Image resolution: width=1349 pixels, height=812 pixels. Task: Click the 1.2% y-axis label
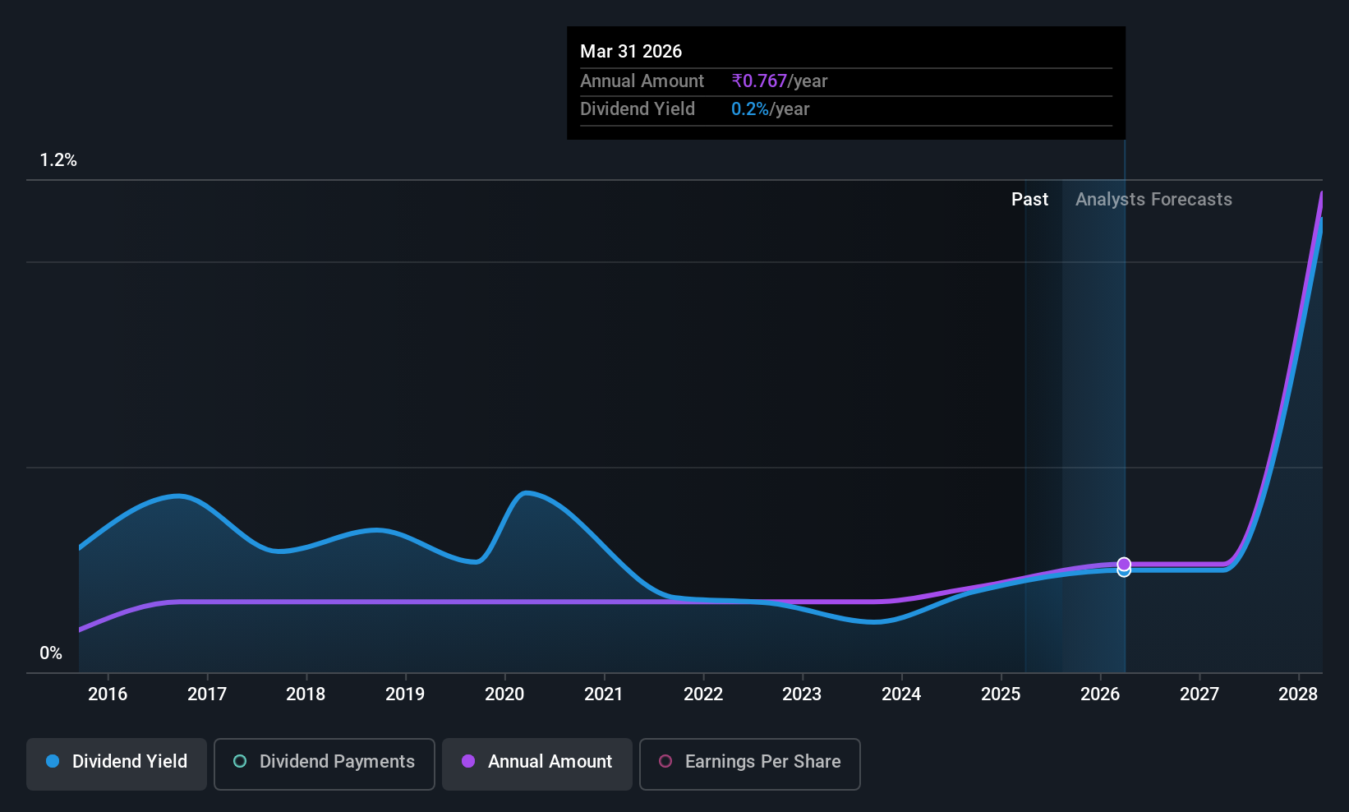[x=58, y=160]
